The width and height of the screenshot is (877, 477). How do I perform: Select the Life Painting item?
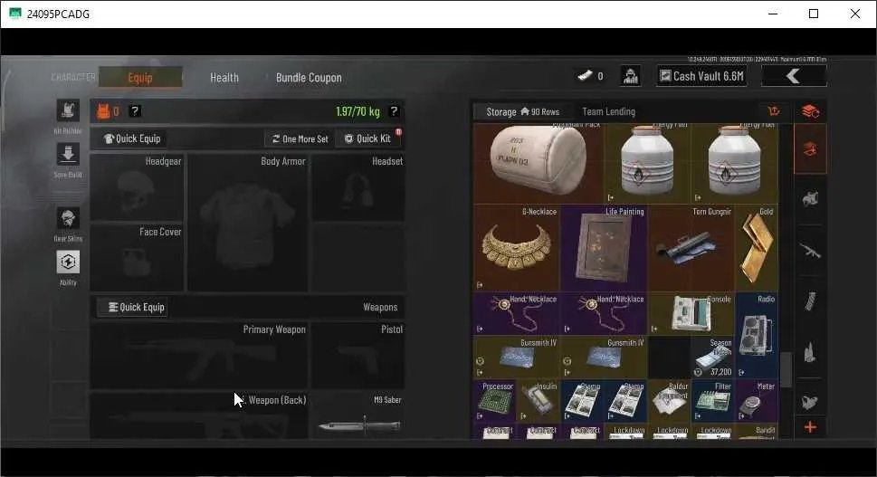[x=604, y=248]
